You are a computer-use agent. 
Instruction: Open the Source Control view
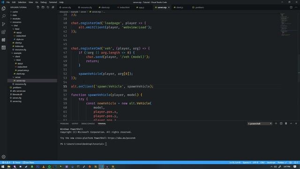tap(4, 24)
